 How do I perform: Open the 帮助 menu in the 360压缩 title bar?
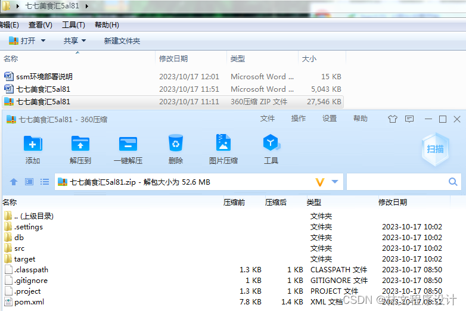[361, 119]
